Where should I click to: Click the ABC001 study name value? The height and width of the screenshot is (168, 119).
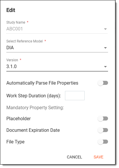click(14, 29)
